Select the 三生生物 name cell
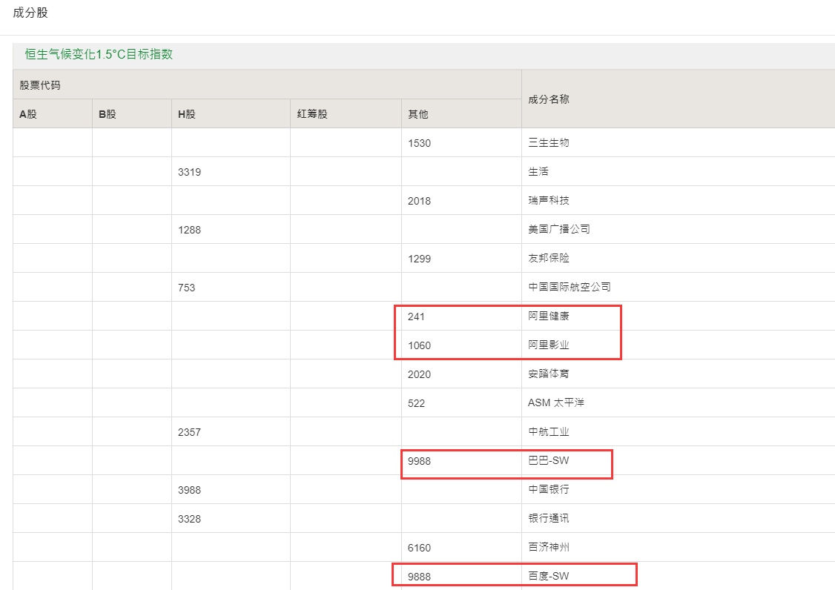Image resolution: width=835 pixels, height=590 pixels. point(549,143)
